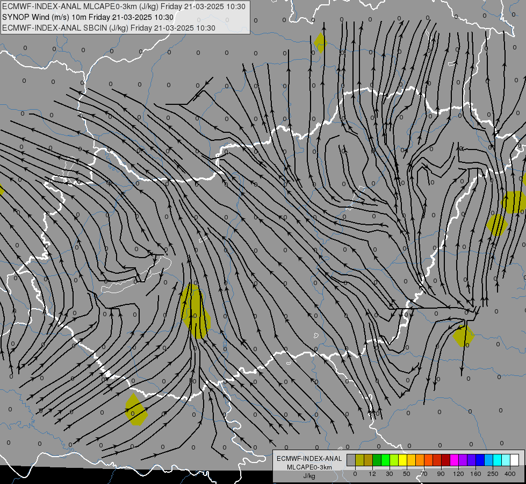The height and width of the screenshot is (484, 526).
Task: Click the legend scale value 90
Action: click(441, 474)
